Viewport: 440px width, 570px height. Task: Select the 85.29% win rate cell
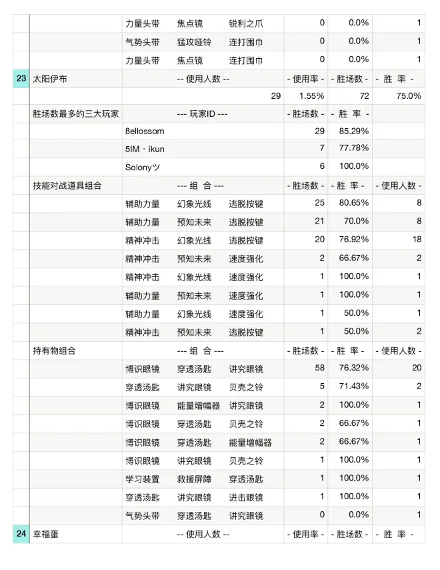pyautogui.click(x=355, y=131)
